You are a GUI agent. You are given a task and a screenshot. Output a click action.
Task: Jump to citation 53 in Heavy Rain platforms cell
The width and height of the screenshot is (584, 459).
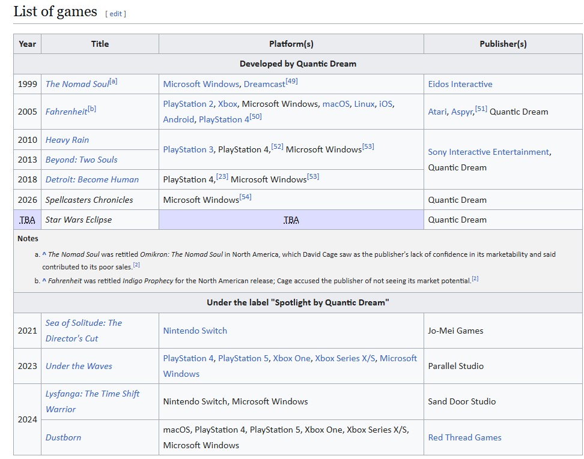click(x=368, y=146)
